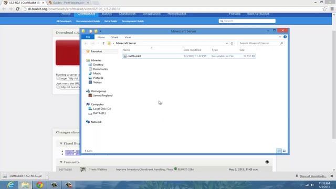The width and height of the screenshot is (336, 189).
Task: Refresh the Minecraft Server folder
Action: [x=232, y=43]
